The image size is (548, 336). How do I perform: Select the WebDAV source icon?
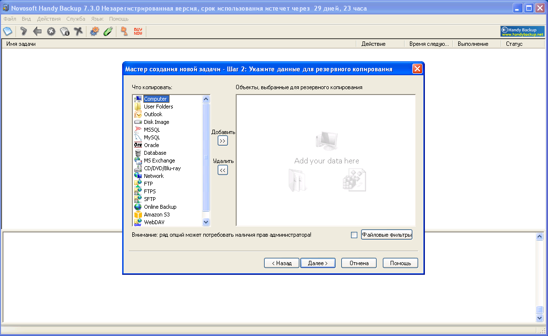tap(138, 222)
